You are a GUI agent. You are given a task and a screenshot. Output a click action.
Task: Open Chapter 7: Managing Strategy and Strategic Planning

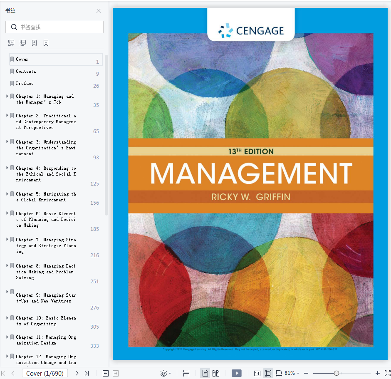coord(46,245)
